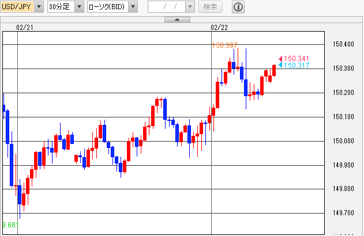Screen dimensions: 364x236
Task: Expand the ローソク(BID) chart type dropdown
Action: pyautogui.click(x=112, y=7)
